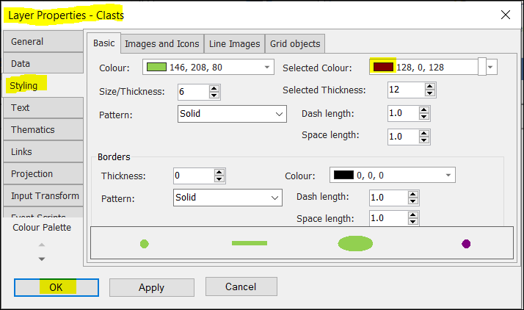Increase the top Dash length value
524x310 pixels.
[423, 110]
